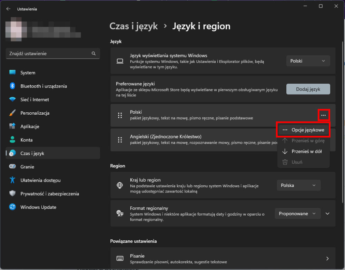Choose Usuń in the language menu
Image resolution: width=345 pixels, height=270 pixels.
coord(303,162)
